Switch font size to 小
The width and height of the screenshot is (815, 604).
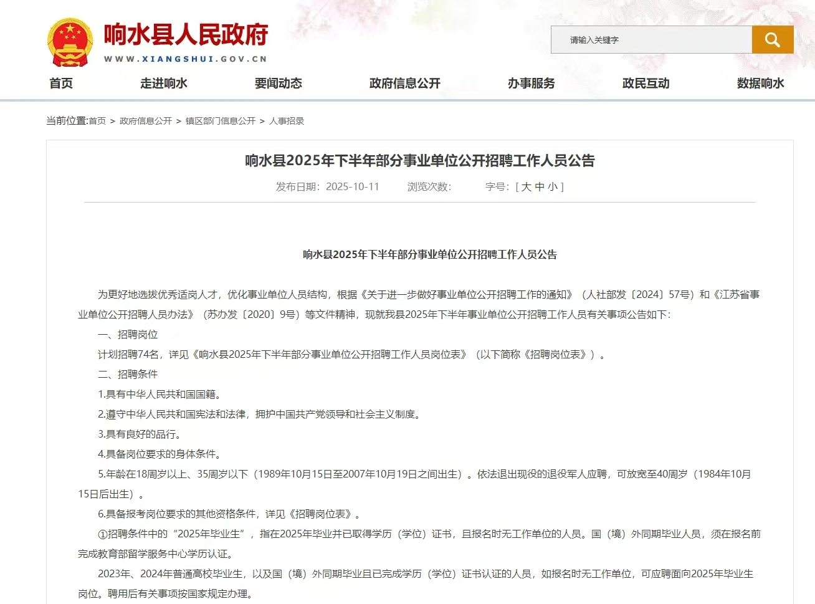pos(555,186)
